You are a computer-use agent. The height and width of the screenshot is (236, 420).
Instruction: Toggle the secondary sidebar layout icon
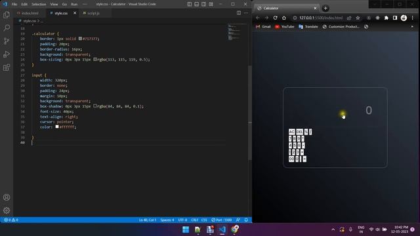204,4
